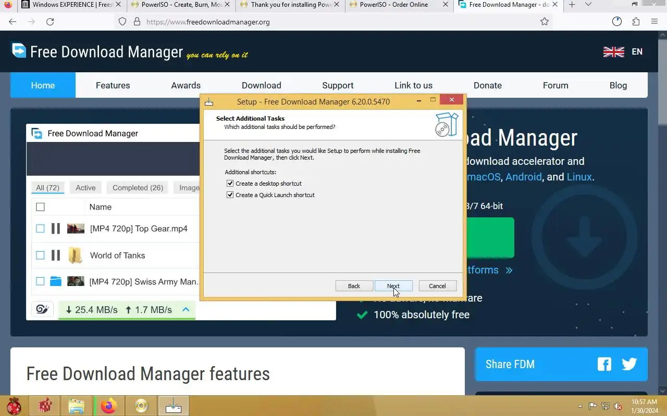Open the Home tab on website
The image size is (667, 416).
pos(43,85)
